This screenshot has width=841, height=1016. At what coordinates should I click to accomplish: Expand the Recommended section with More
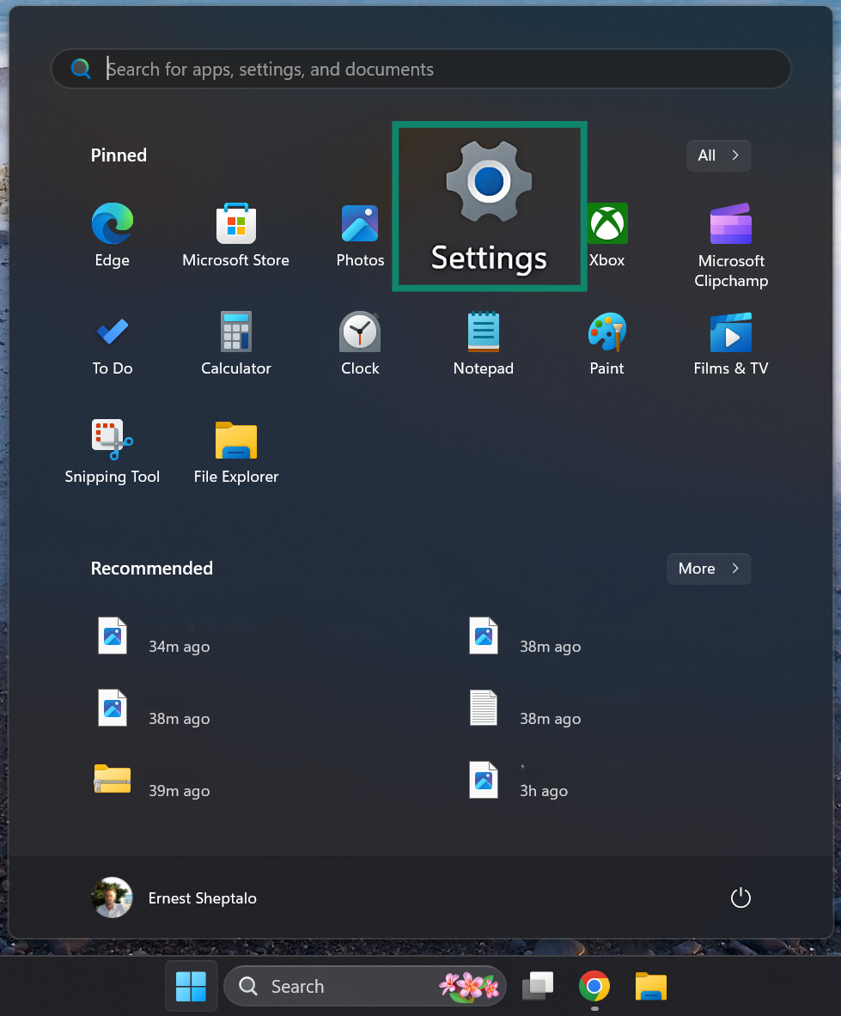coord(708,569)
